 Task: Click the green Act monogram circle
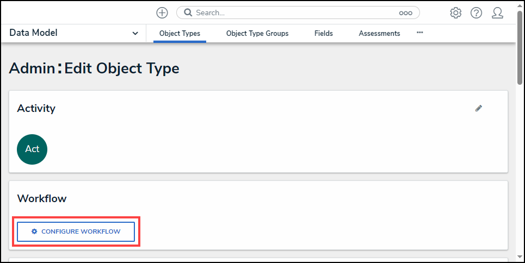tap(32, 149)
